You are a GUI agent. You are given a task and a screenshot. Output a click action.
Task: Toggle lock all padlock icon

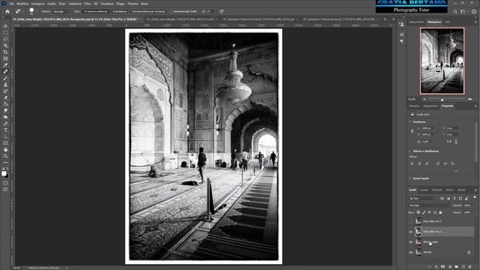pyautogui.click(x=440, y=212)
